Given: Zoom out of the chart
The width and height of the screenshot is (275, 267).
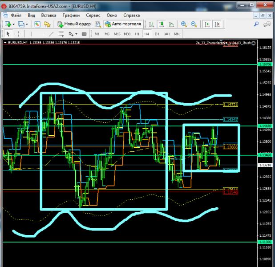Looking at the screenshot, I should (194, 24).
